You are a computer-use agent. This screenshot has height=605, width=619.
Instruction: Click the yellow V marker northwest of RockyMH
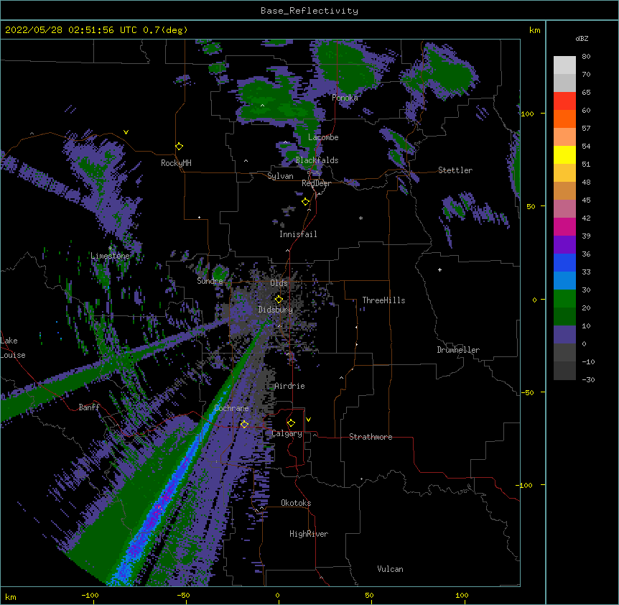pyautogui.click(x=126, y=132)
